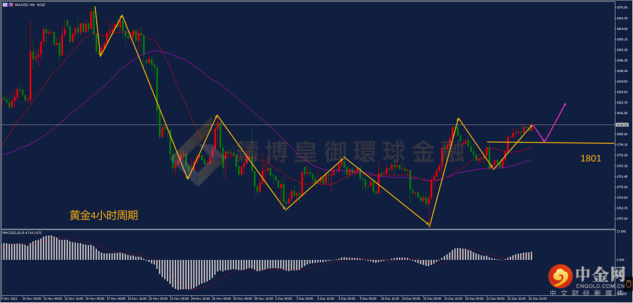
Task: Click the '22 Nov 00:00' time axis label
Action: (159, 298)
